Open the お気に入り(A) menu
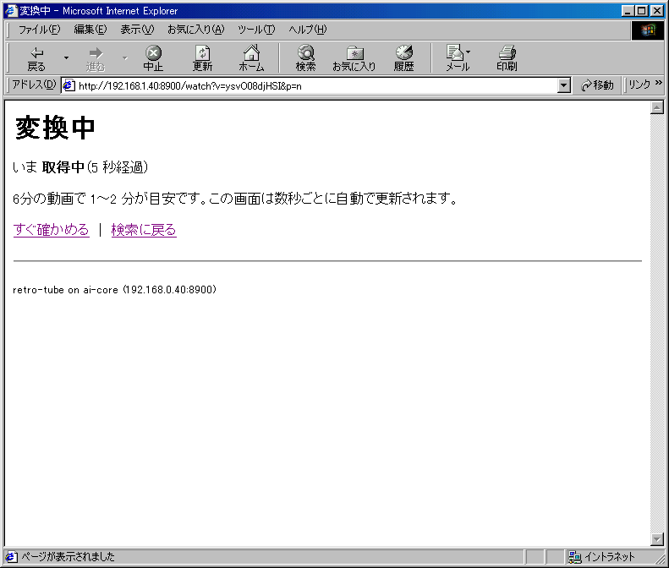 tap(195, 30)
